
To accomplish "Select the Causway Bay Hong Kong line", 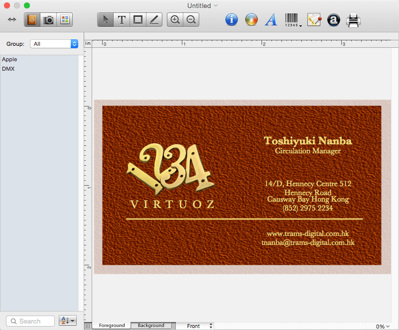I will point(308,199).
